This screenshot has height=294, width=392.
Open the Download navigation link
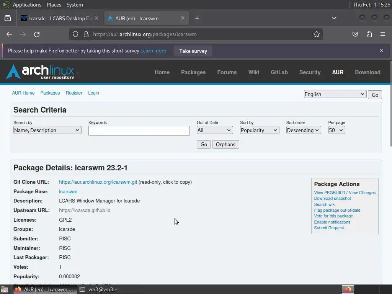tap(367, 72)
